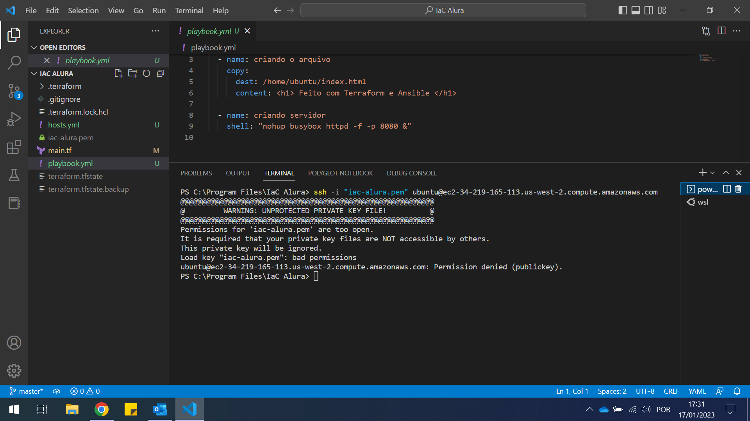This screenshot has height=421, width=750.
Task: Open main.tf in the file tree
Action: pyautogui.click(x=60, y=150)
